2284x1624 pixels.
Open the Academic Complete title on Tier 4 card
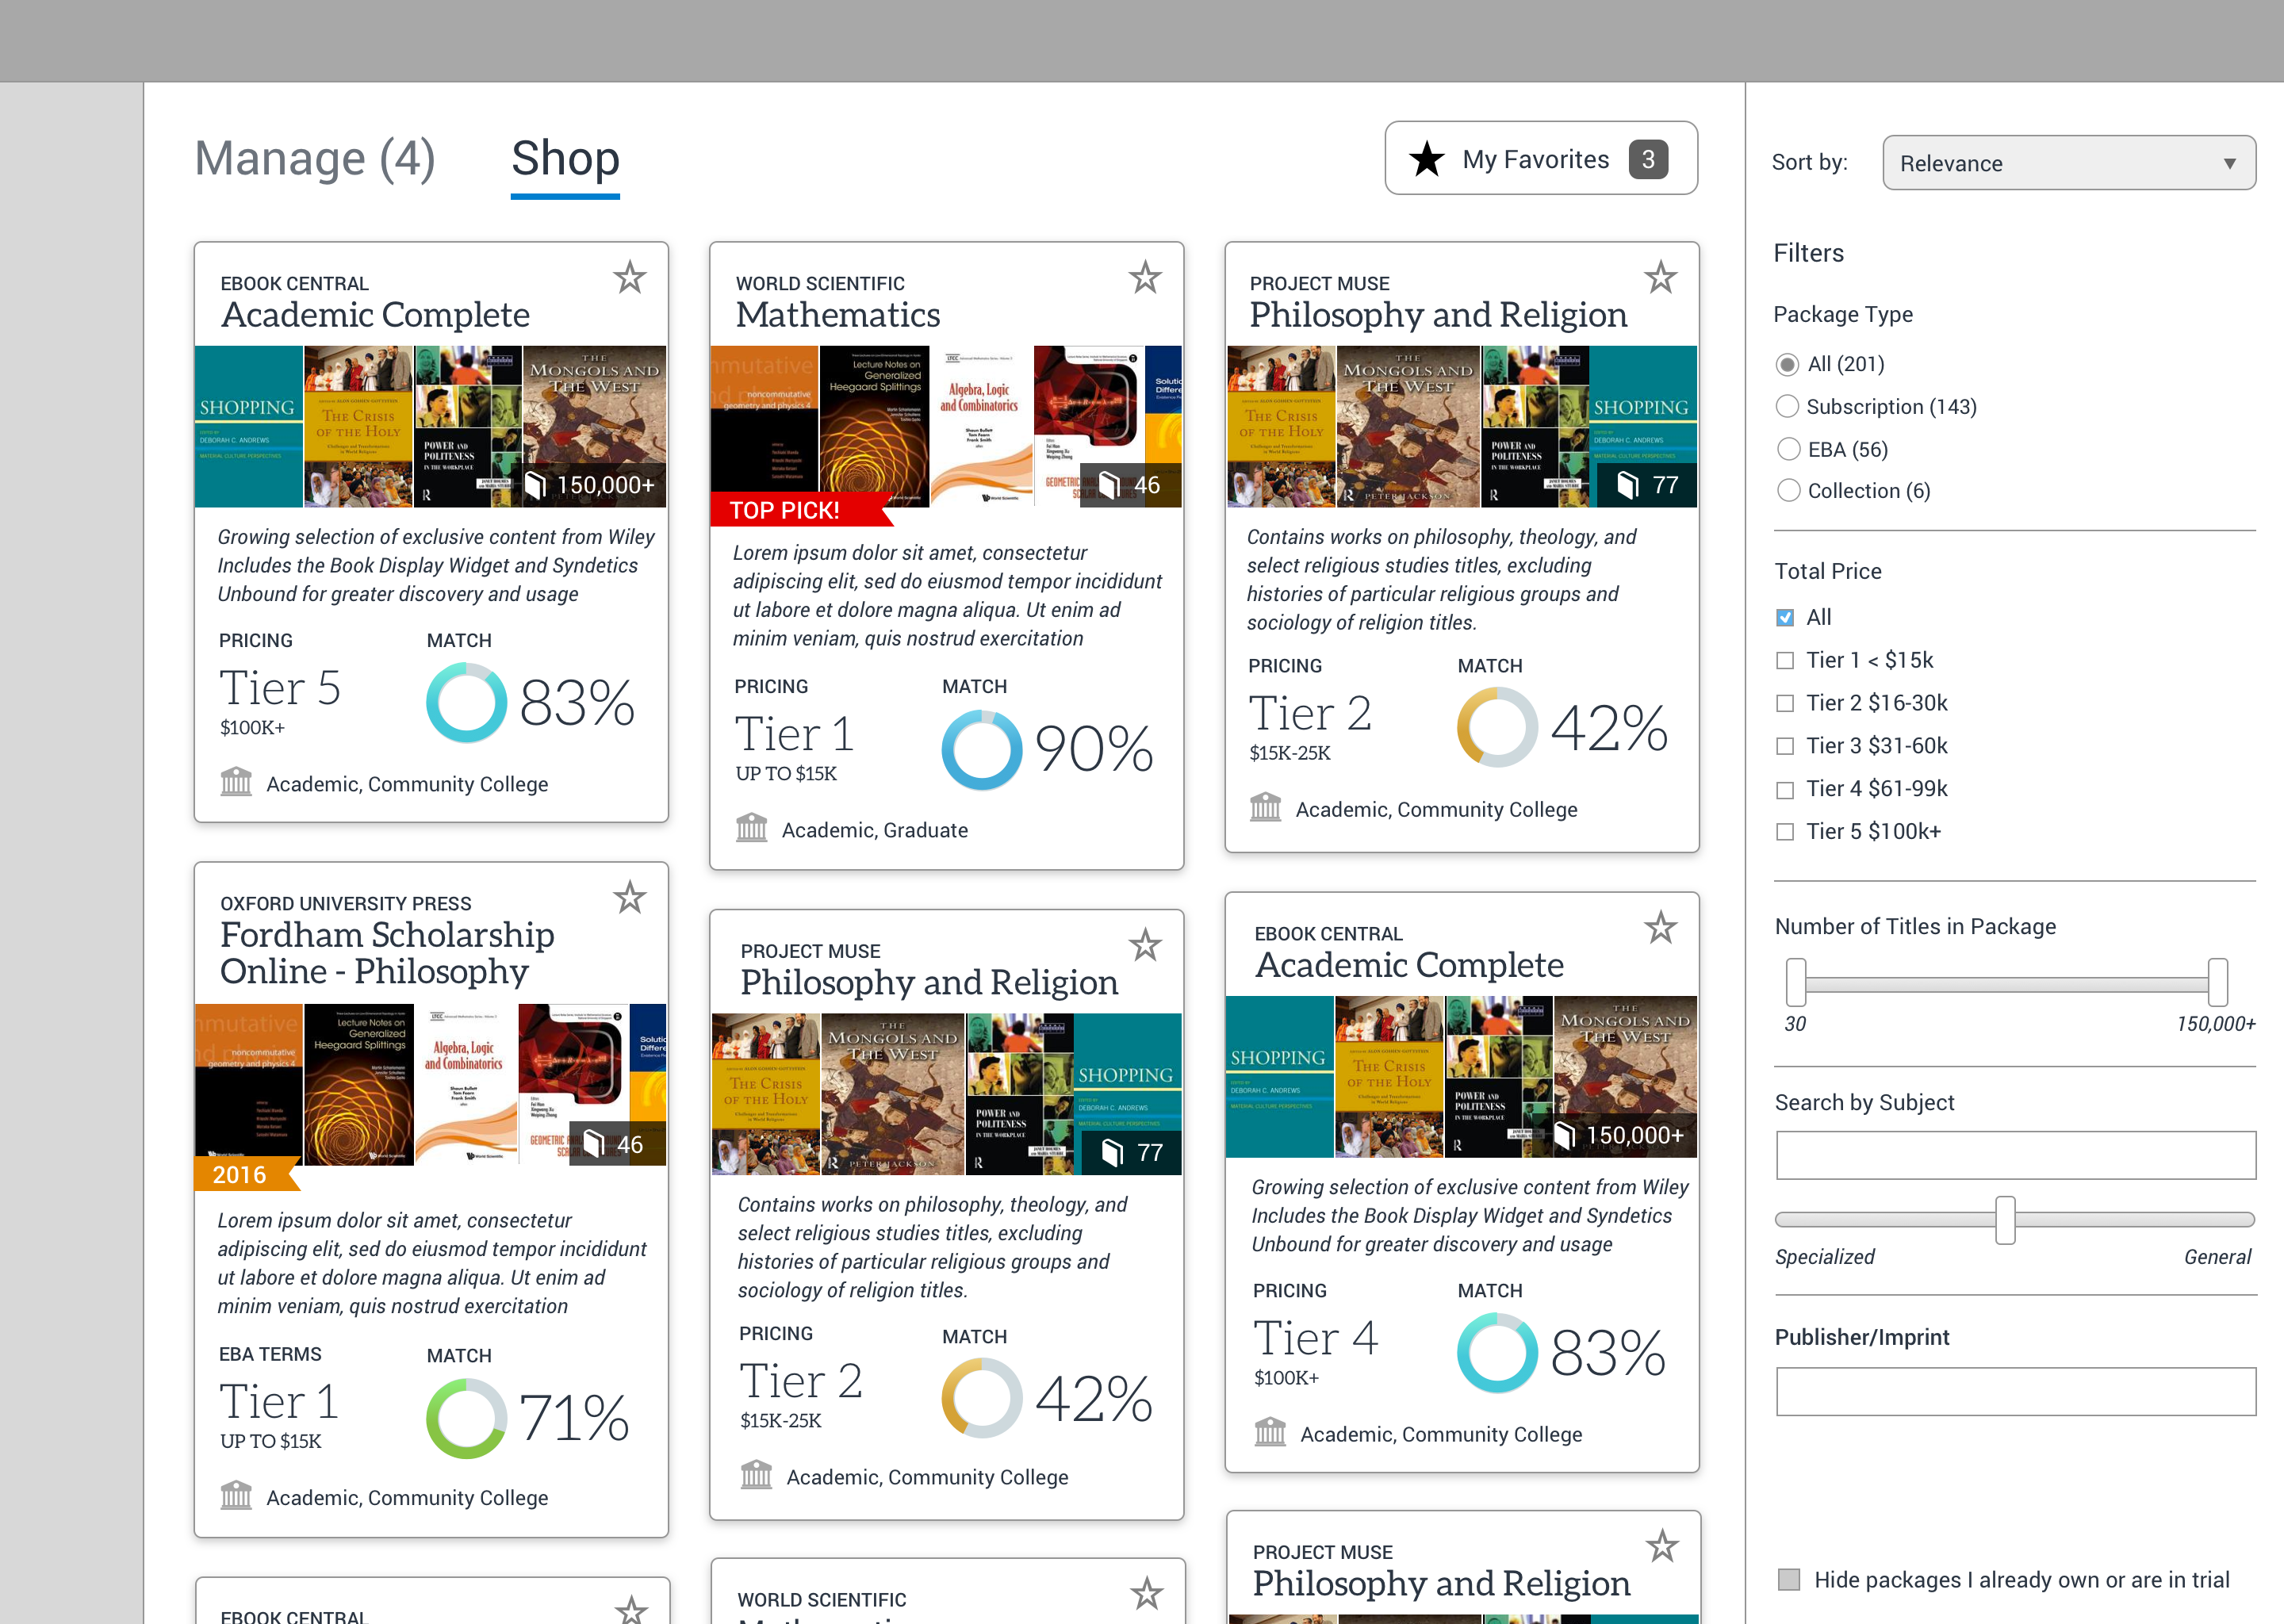[x=1409, y=965]
